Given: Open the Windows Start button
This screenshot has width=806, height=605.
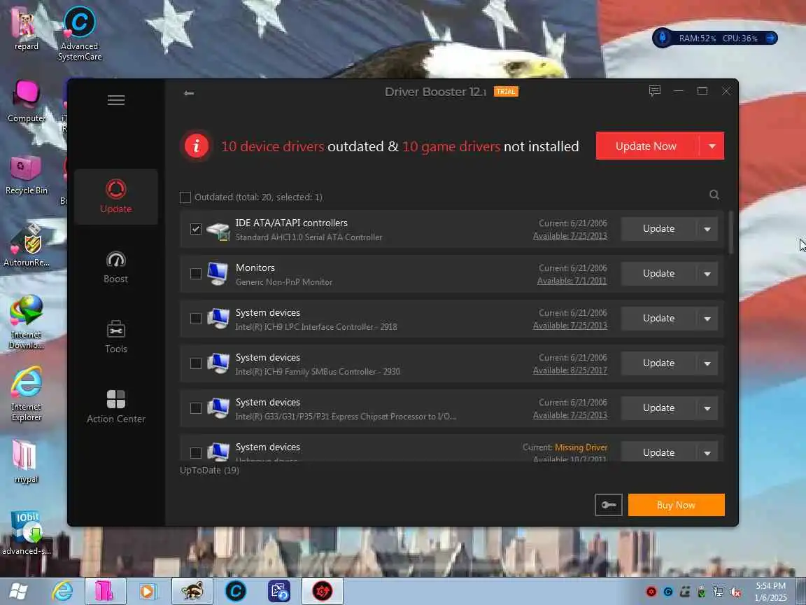Looking at the screenshot, I should coord(18,591).
